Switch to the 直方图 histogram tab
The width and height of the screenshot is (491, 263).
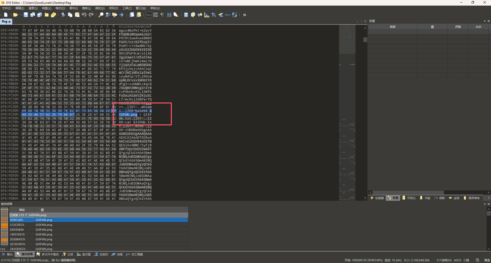84,254
